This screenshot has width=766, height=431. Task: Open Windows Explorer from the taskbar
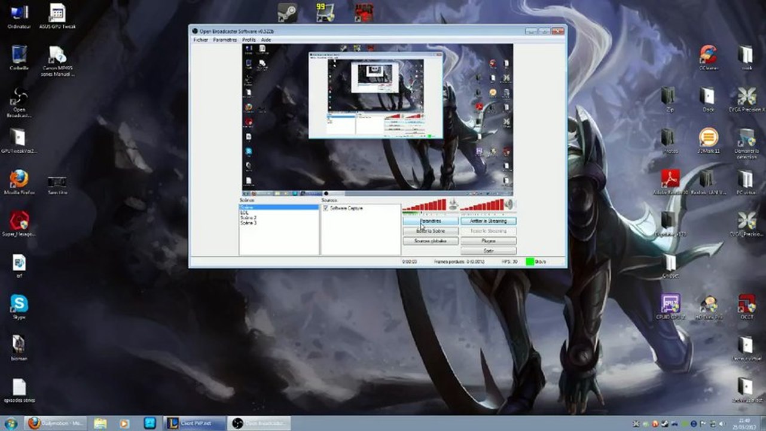click(100, 423)
